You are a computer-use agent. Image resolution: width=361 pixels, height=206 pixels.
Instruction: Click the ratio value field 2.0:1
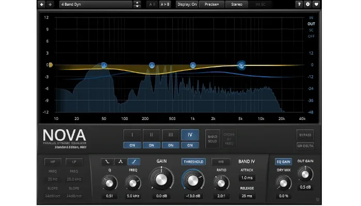coord(221,196)
